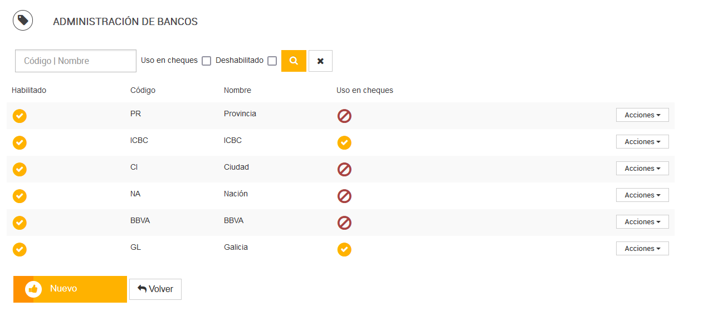
Task: Go back using the Volver button
Action: pos(155,289)
